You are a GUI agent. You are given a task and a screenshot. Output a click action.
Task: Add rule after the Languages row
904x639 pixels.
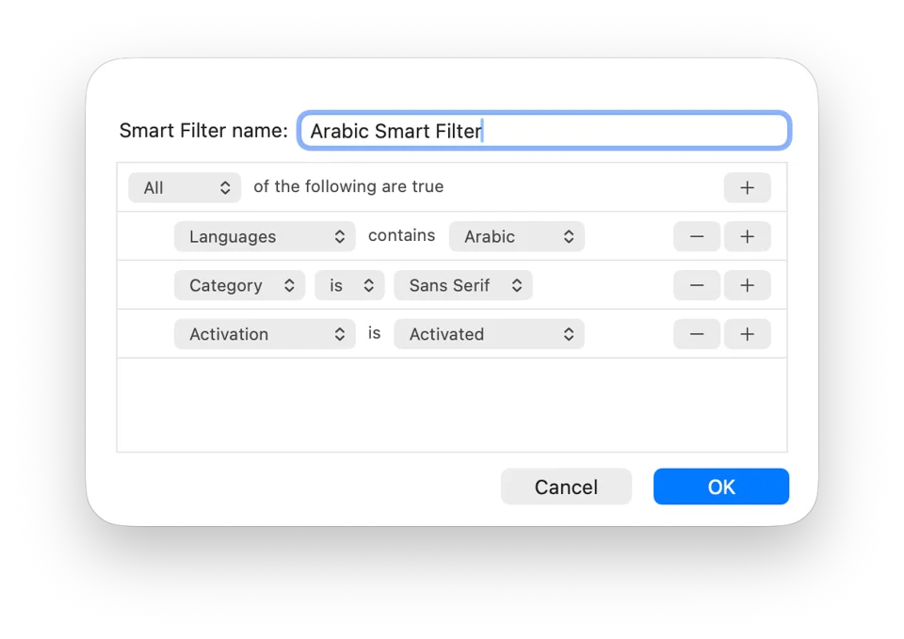747,237
